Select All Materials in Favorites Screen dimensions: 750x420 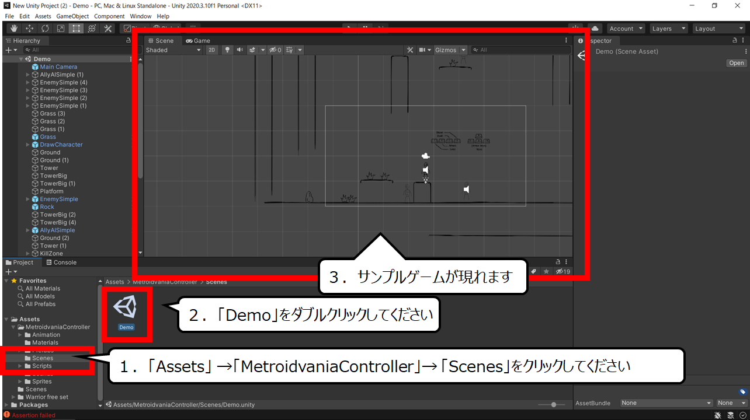[43, 289]
